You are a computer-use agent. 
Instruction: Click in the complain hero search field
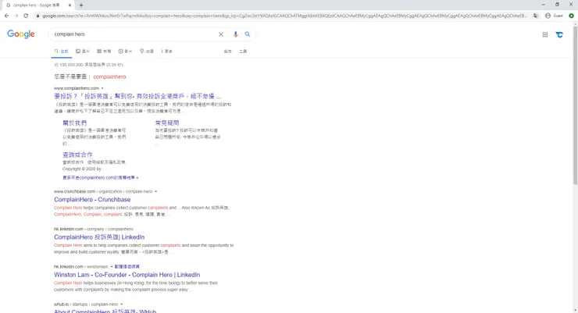click(134, 34)
